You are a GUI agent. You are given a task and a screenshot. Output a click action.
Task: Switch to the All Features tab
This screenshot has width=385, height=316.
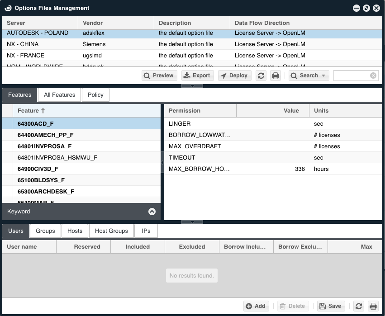[x=59, y=95]
